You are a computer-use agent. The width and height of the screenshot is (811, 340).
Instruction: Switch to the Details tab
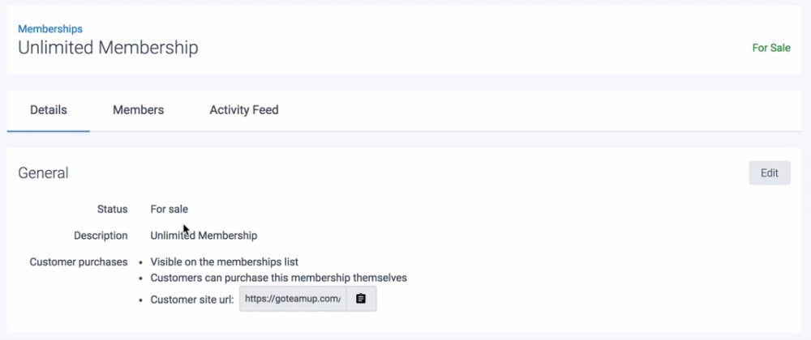(49, 110)
